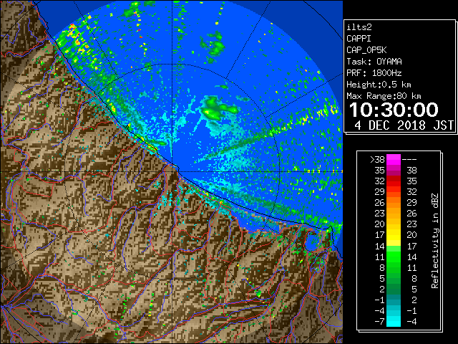The height and width of the screenshot is (344, 458).
Task: Select the Height:0.5 km text
Action: tap(379, 85)
